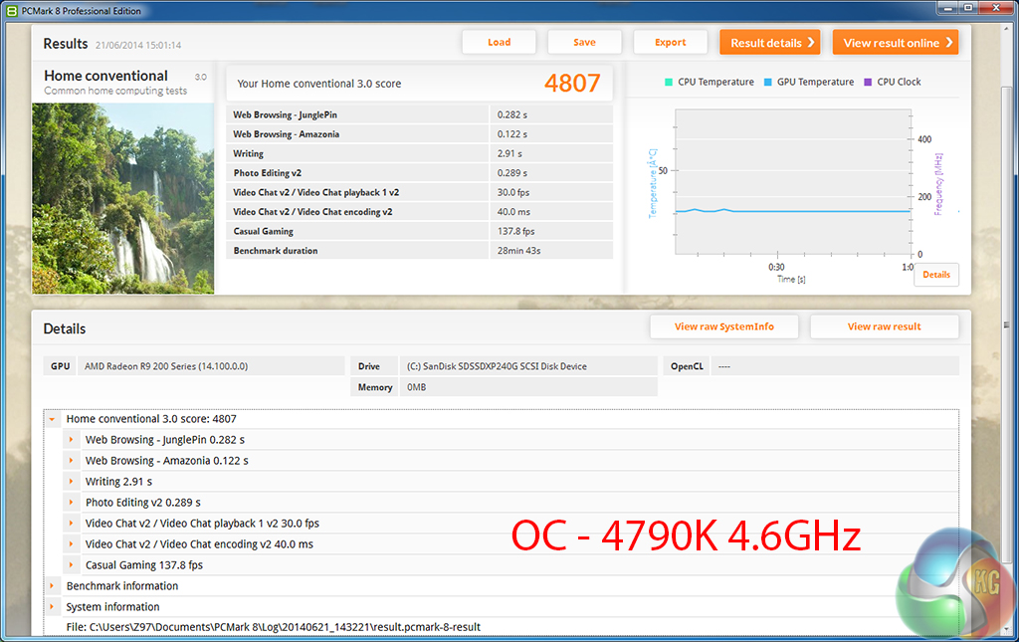Click the SanDisk SDSSDXP240G drive field
Image resolution: width=1019 pixels, height=642 pixels.
click(528, 366)
